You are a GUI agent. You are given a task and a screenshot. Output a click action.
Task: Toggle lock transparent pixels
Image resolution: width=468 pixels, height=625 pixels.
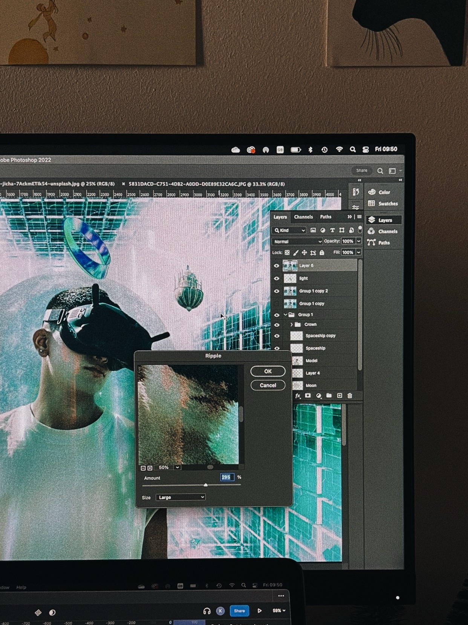[287, 252]
